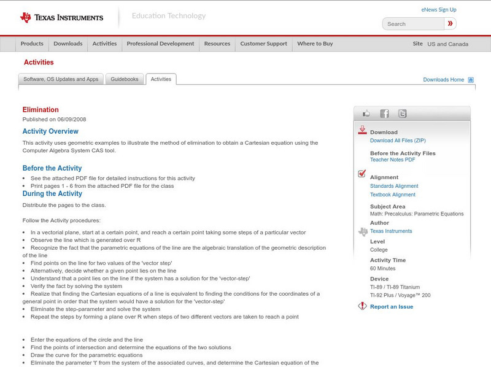Share the activity on Facebook
This screenshot has height=367, width=491.
pyautogui.click(x=384, y=114)
